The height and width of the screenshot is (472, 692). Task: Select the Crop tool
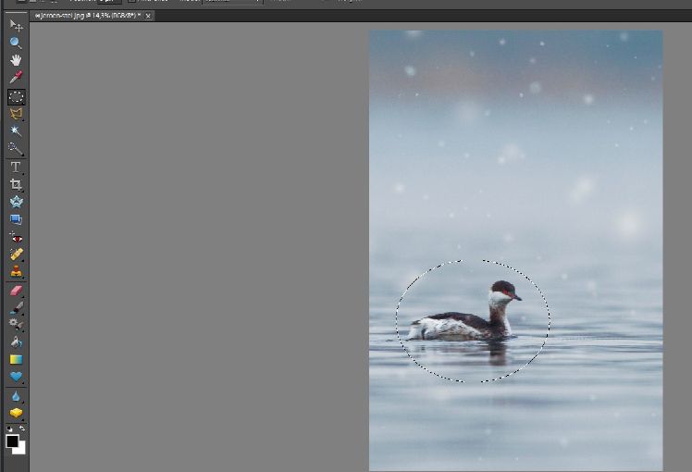pos(16,184)
